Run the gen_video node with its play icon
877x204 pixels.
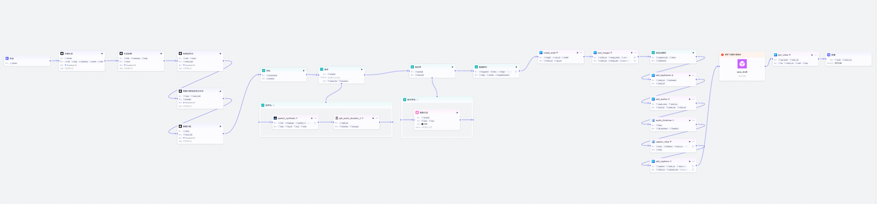tap(812, 55)
